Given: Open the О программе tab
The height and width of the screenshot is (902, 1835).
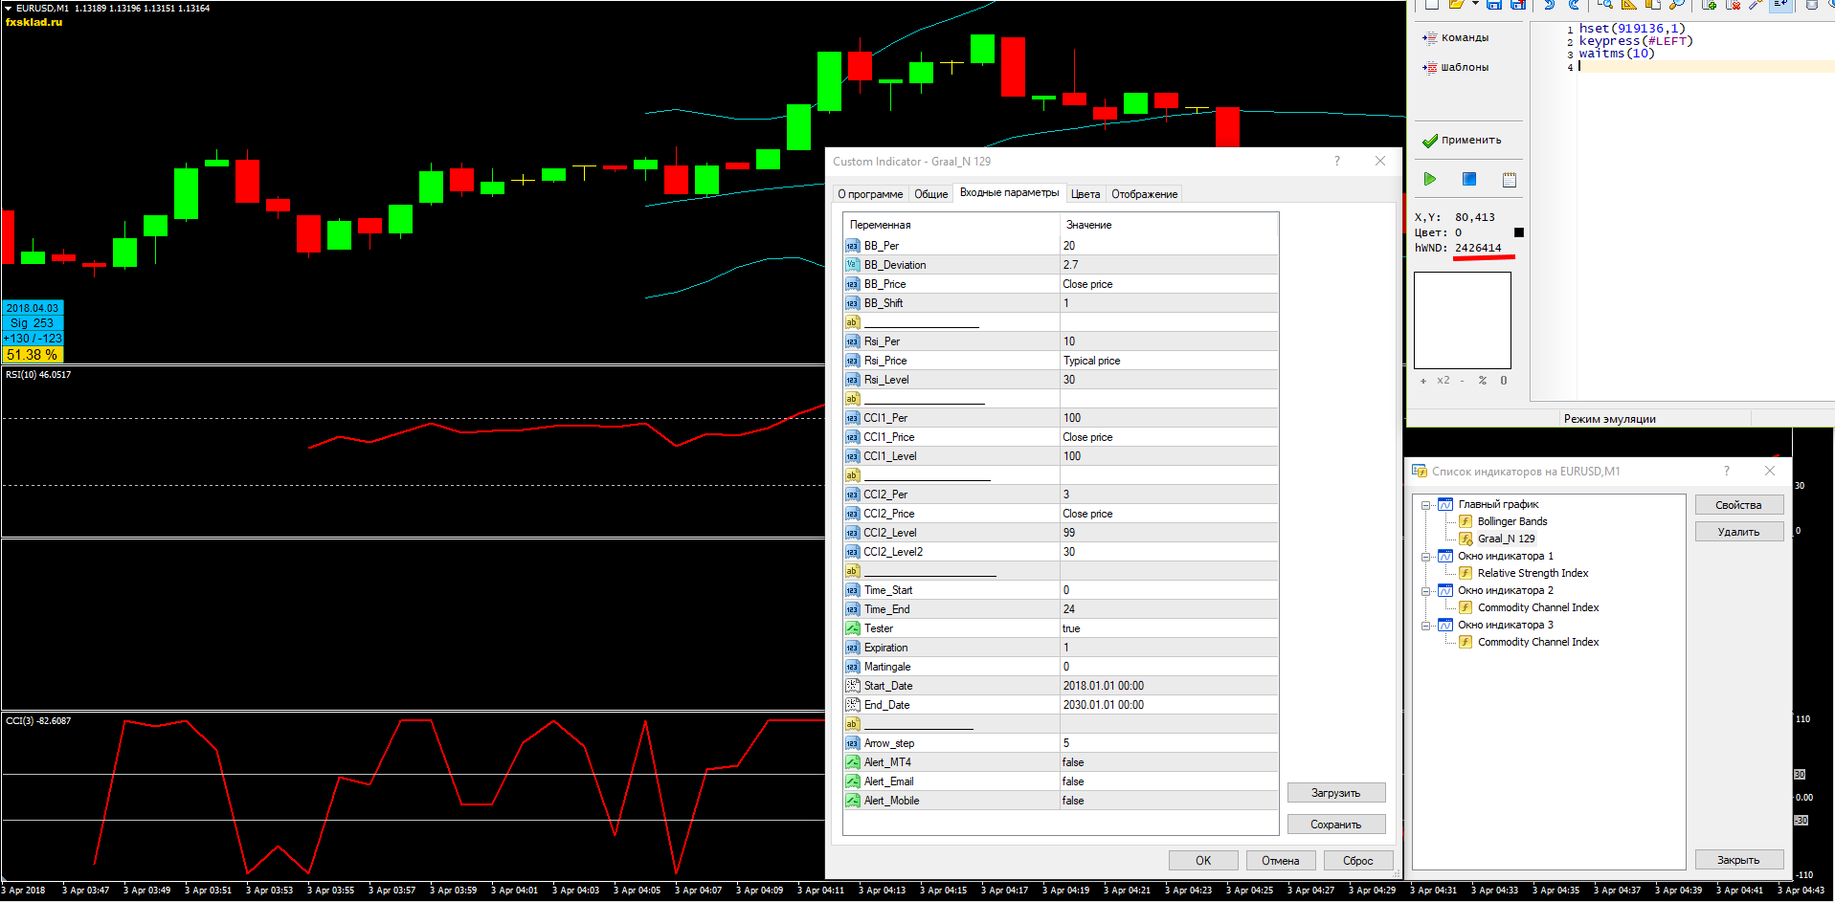Looking at the screenshot, I should coord(870,194).
